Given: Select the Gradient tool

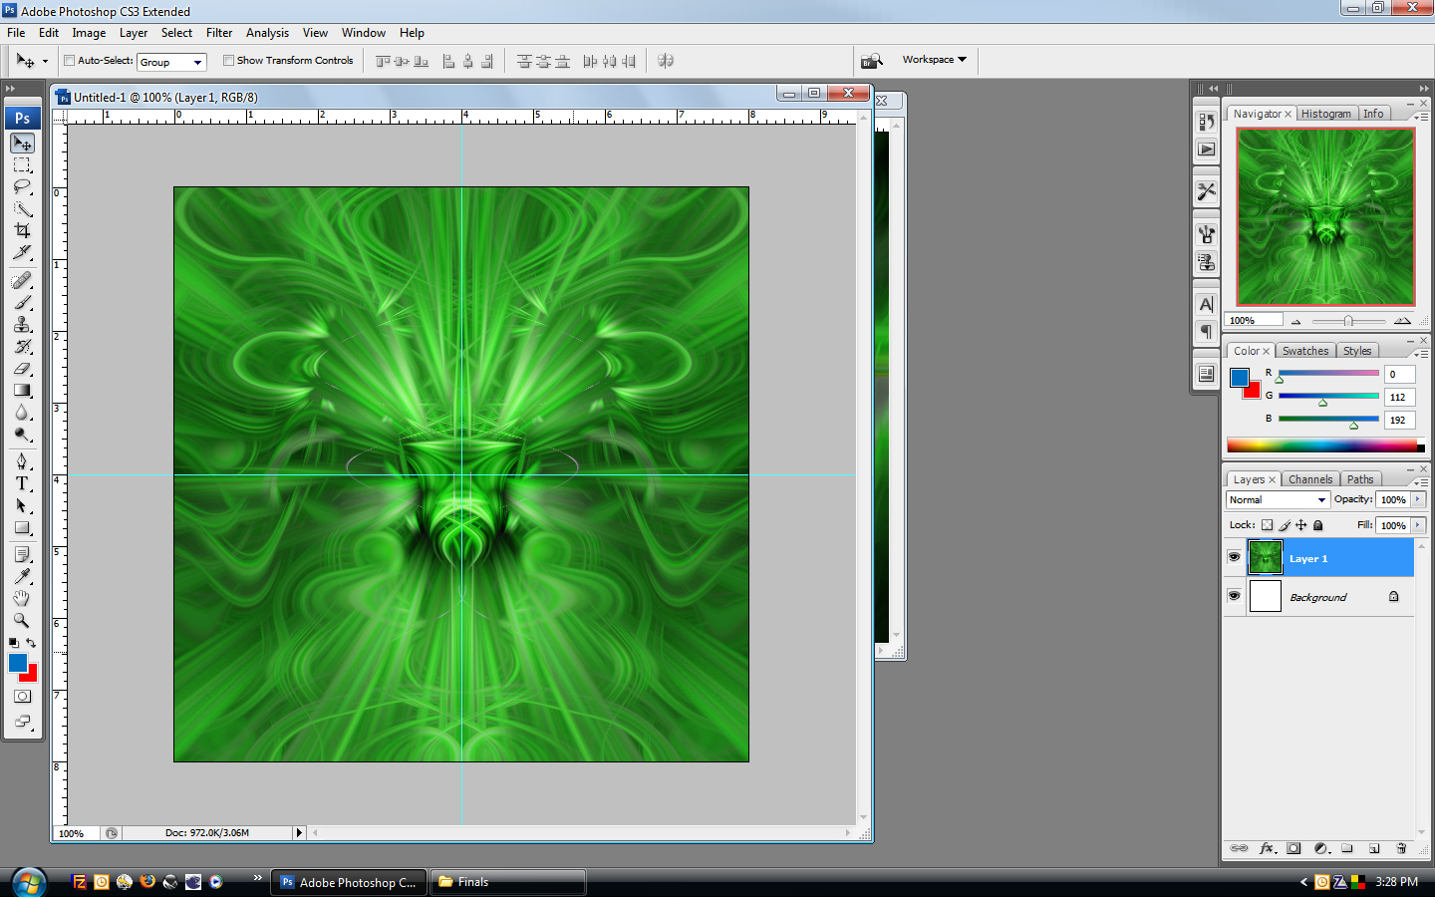Looking at the screenshot, I should click(22, 391).
